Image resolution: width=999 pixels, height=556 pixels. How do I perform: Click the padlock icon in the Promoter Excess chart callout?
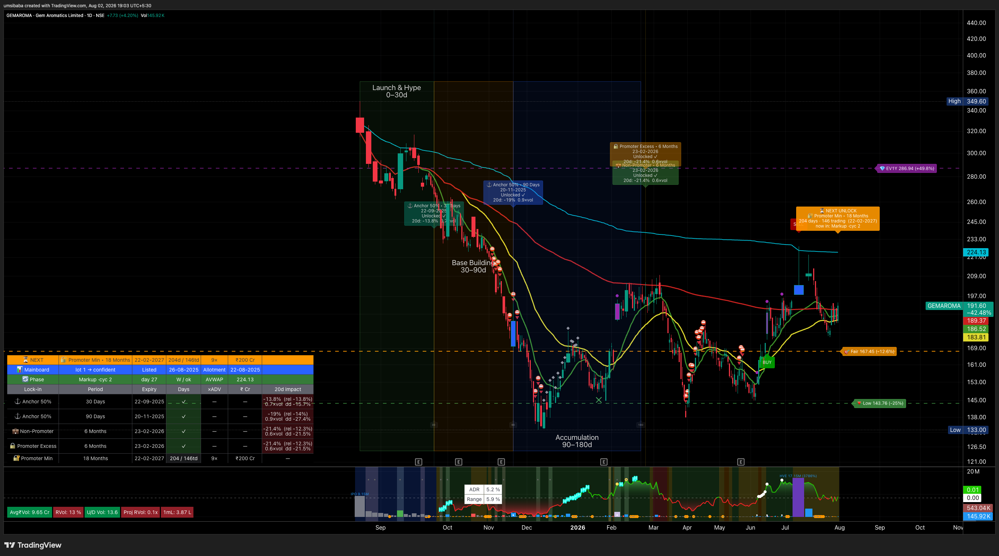pyautogui.click(x=616, y=146)
